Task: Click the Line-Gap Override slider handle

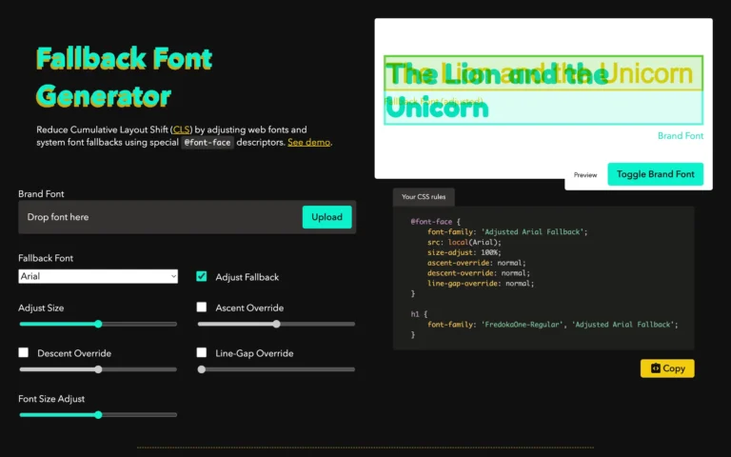Action: point(201,369)
